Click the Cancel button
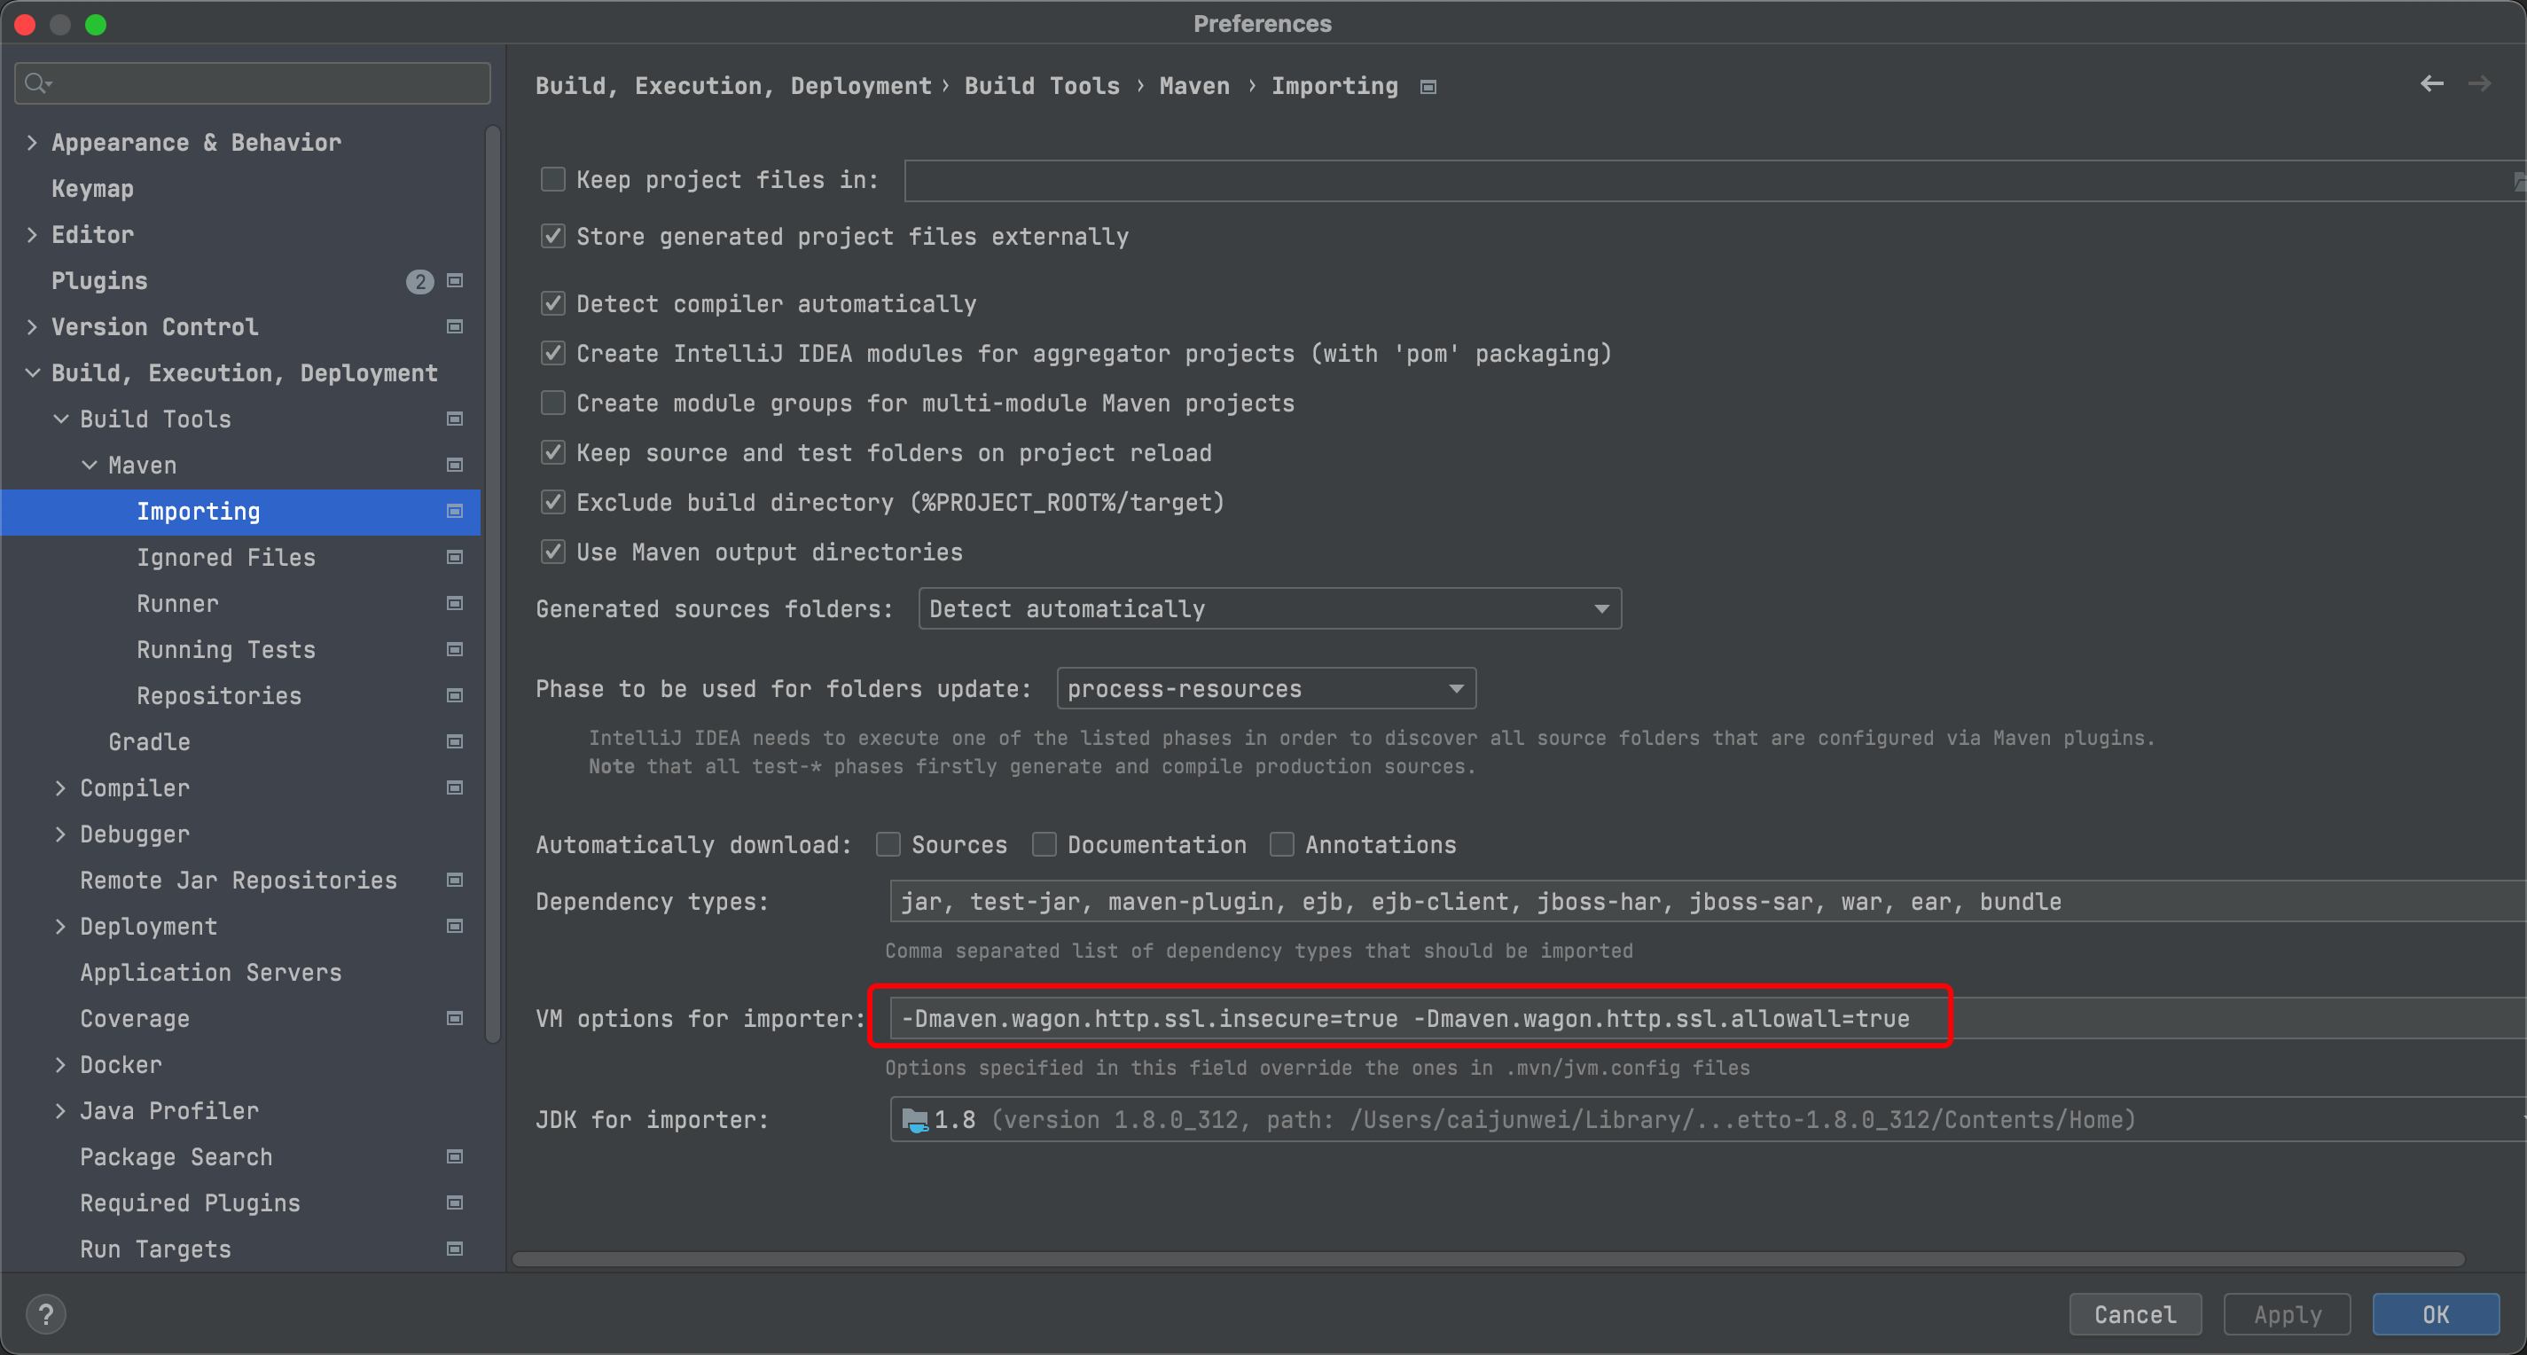2527x1355 pixels. coord(2134,1314)
